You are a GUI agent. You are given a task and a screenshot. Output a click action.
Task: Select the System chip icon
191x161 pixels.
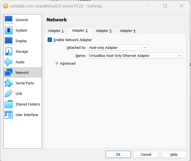point(9,30)
